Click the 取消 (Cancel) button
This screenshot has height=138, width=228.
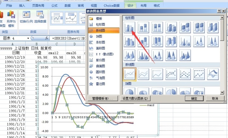point(215,99)
